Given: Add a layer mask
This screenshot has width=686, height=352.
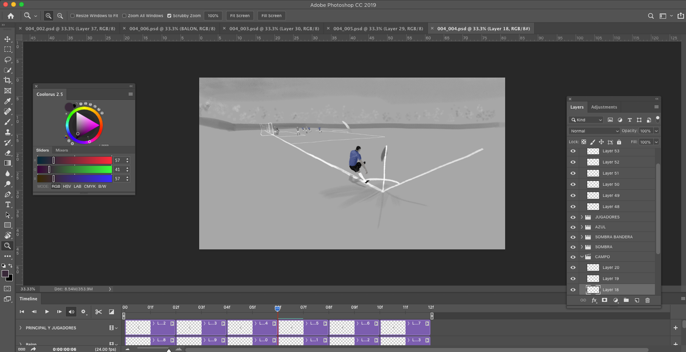Looking at the screenshot, I should (604, 300).
